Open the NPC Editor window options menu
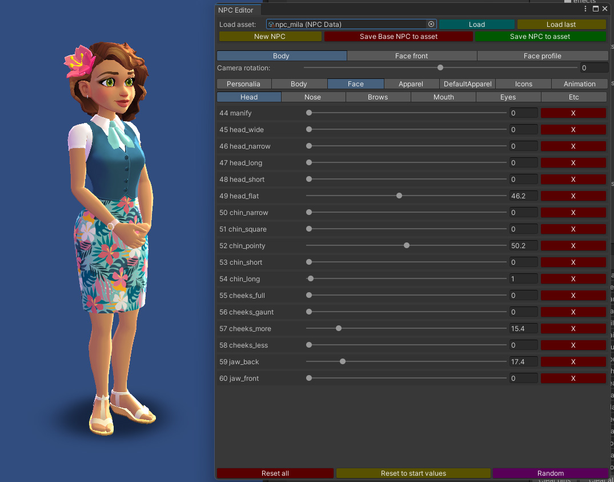 pyautogui.click(x=585, y=9)
